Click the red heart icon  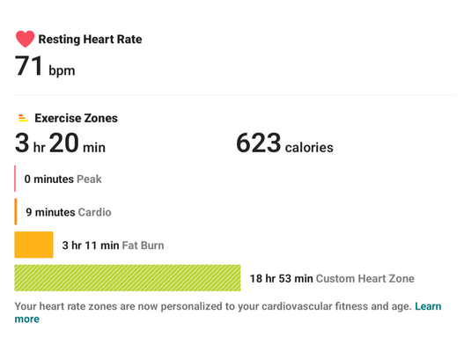[x=25, y=39]
